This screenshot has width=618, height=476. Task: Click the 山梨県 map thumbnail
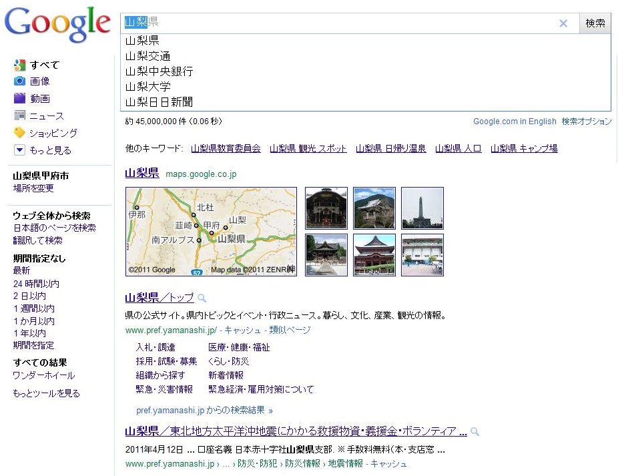point(211,232)
